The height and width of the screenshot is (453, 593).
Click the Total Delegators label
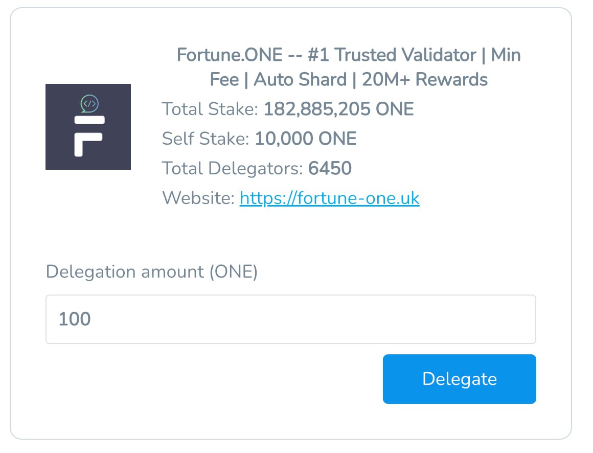click(233, 168)
